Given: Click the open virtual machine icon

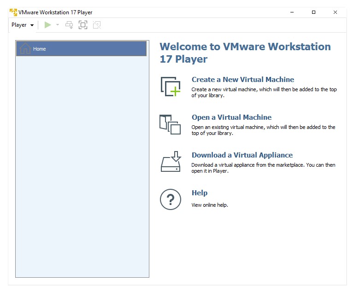Looking at the screenshot, I should [x=170, y=124].
